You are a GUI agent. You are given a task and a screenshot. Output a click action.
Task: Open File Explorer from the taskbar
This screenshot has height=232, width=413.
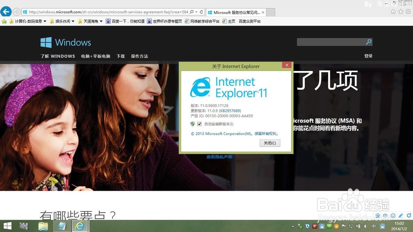point(43,226)
